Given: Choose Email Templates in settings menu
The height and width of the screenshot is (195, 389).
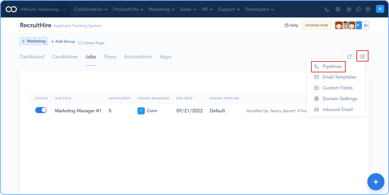Looking at the screenshot, I should (339, 77).
